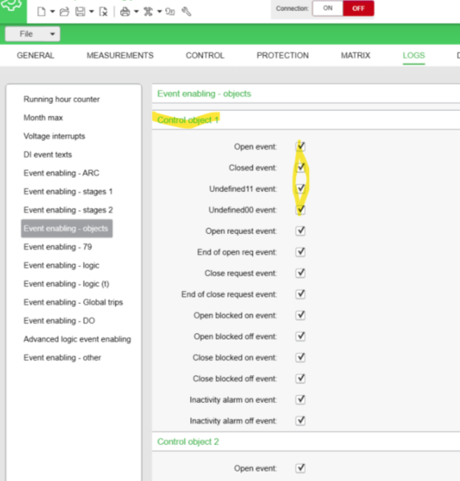Toggle the Closed event checkbox
Viewport: 460px width, 481px height.
pos(300,167)
